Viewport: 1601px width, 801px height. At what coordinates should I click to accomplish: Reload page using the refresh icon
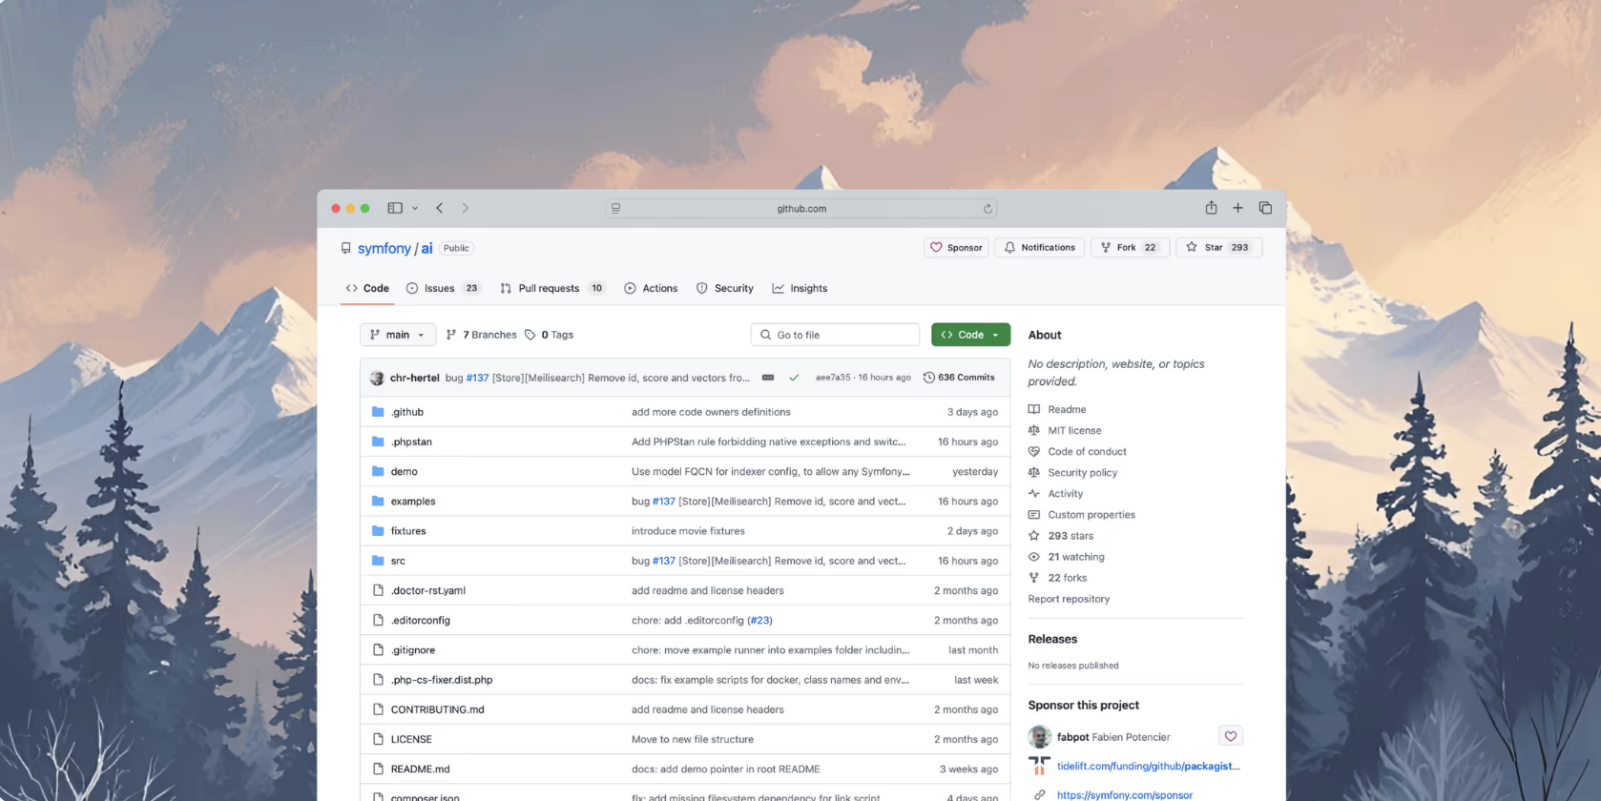pos(988,209)
